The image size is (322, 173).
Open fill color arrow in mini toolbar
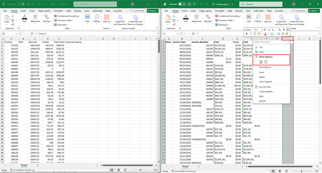click(x=262, y=34)
